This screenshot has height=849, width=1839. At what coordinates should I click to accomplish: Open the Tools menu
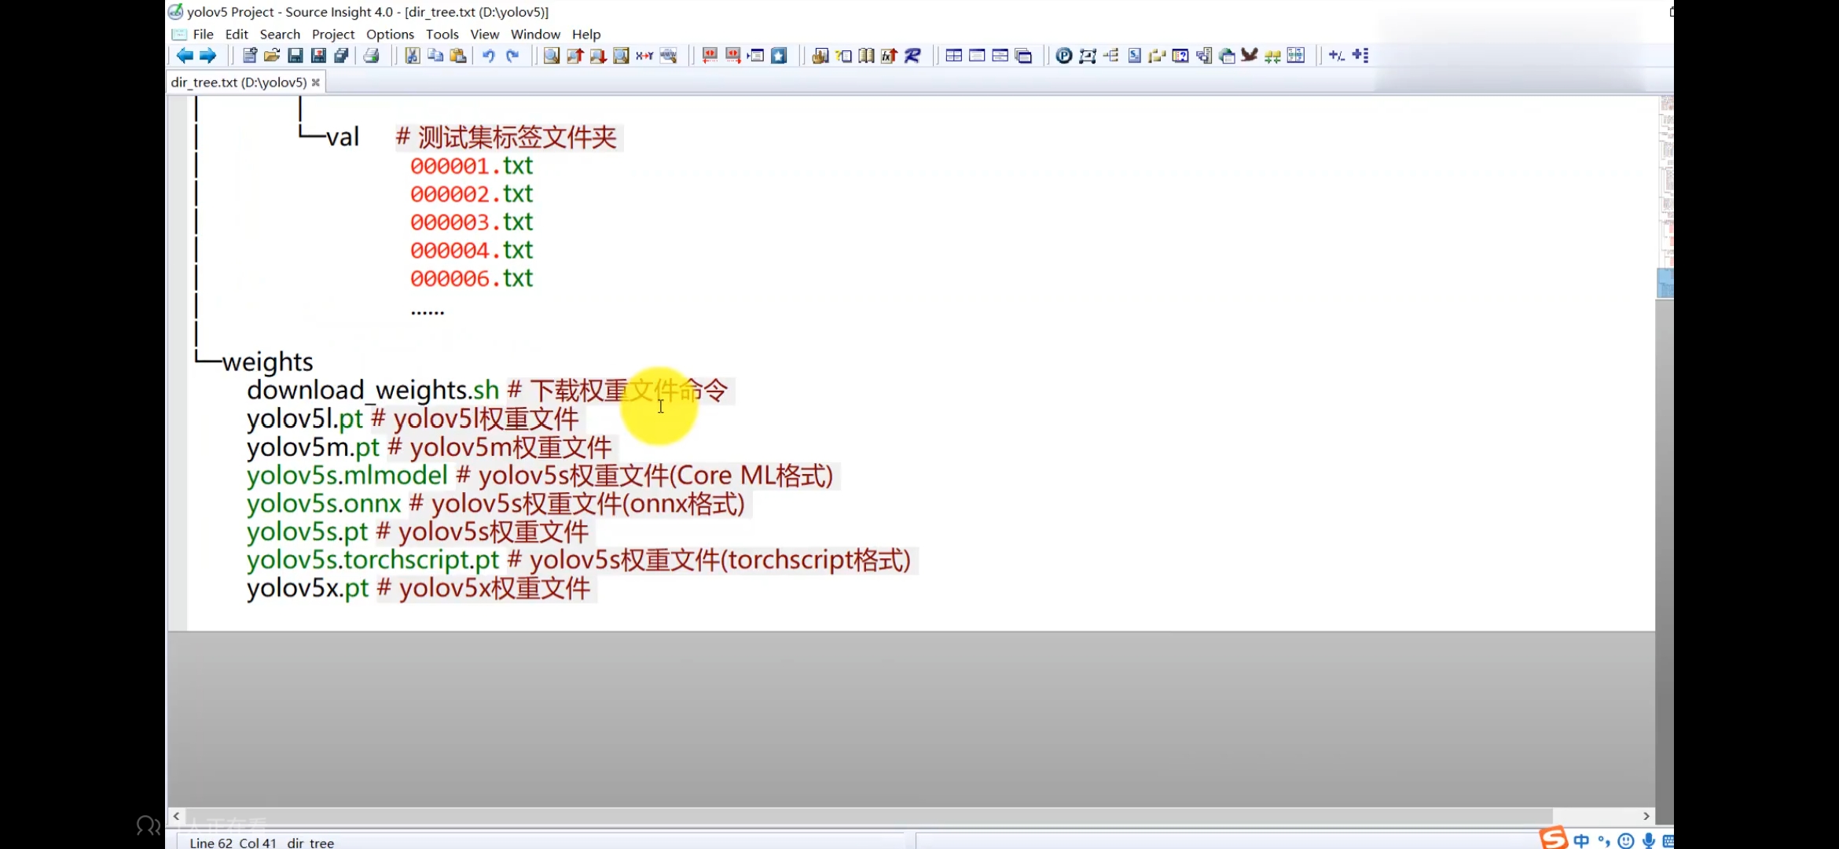[442, 34]
